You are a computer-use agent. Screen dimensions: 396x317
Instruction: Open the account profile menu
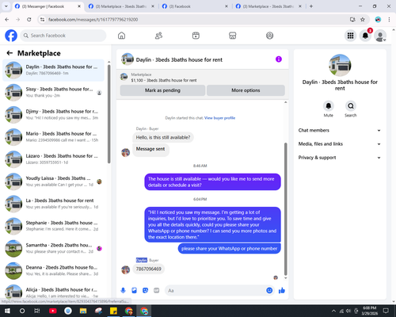coord(380,36)
